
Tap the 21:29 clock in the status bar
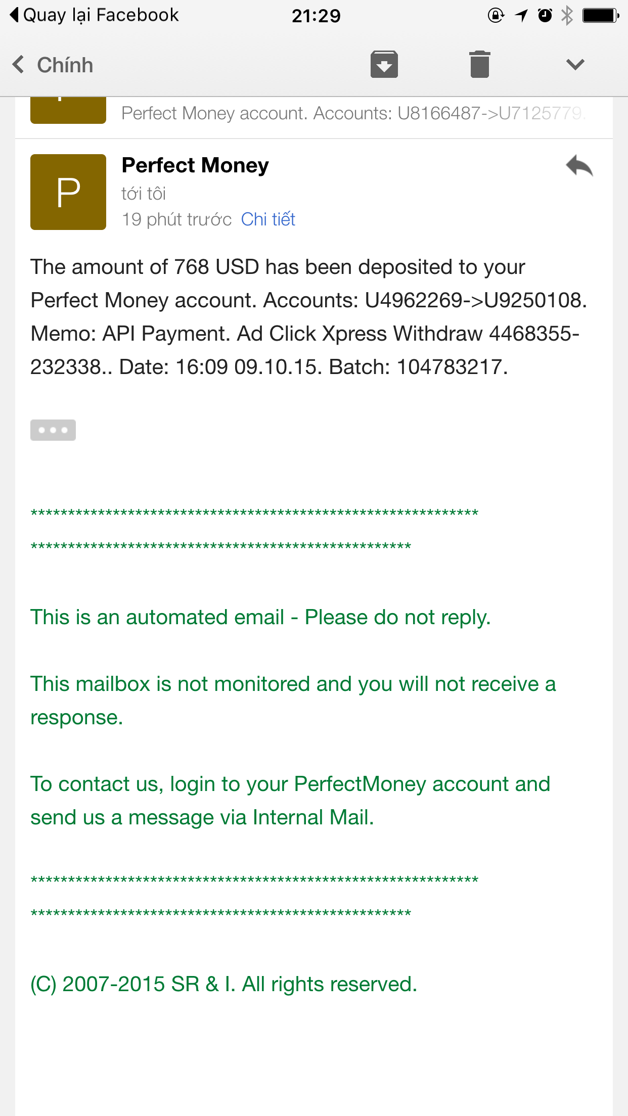[316, 16]
